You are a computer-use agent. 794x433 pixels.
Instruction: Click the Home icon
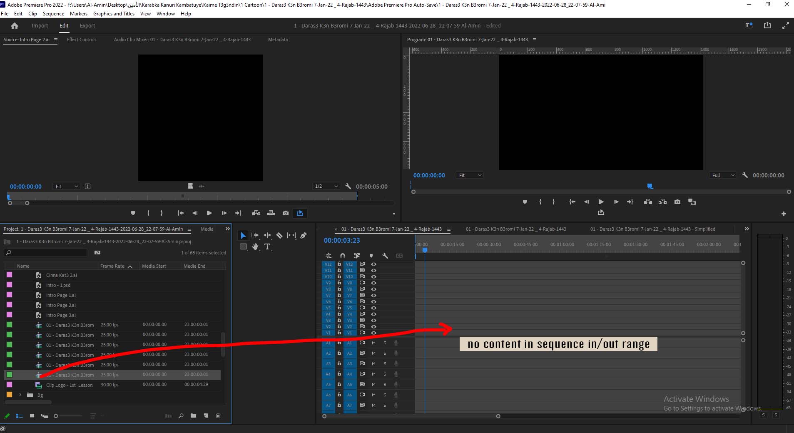point(15,26)
